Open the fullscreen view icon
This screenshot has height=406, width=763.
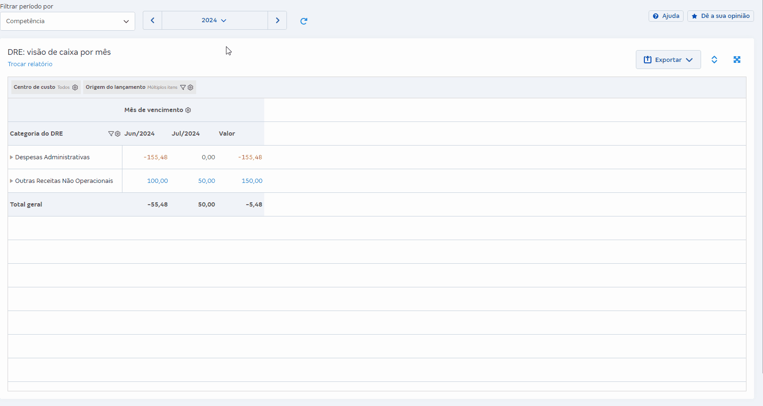[737, 60]
